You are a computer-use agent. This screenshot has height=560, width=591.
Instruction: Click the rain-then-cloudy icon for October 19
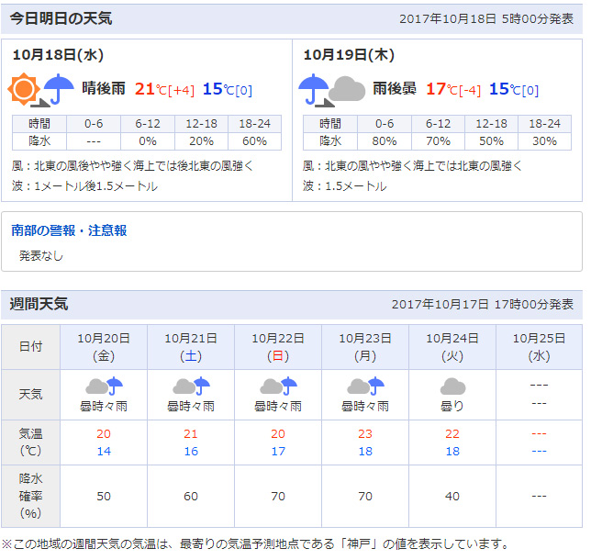[x=329, y=89]
